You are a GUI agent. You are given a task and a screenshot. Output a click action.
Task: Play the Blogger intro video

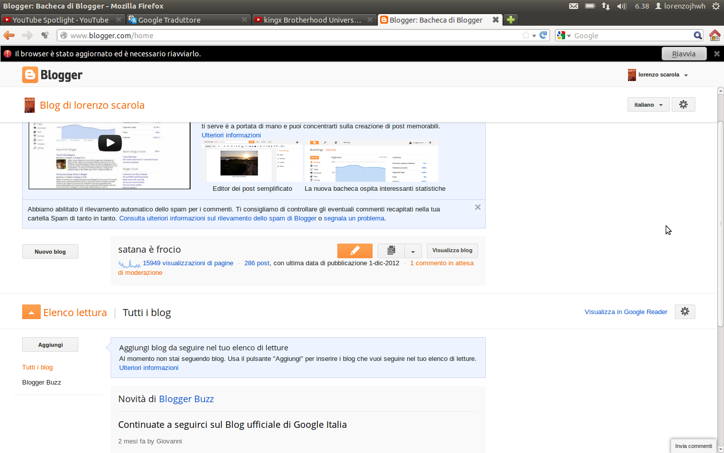(x=110, y=143)
